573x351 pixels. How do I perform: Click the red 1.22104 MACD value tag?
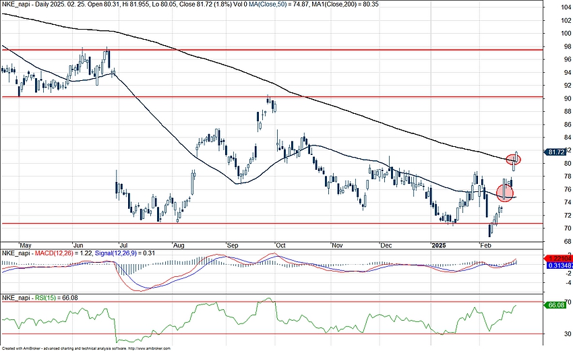pyautogui.click(x=557, y=258)
